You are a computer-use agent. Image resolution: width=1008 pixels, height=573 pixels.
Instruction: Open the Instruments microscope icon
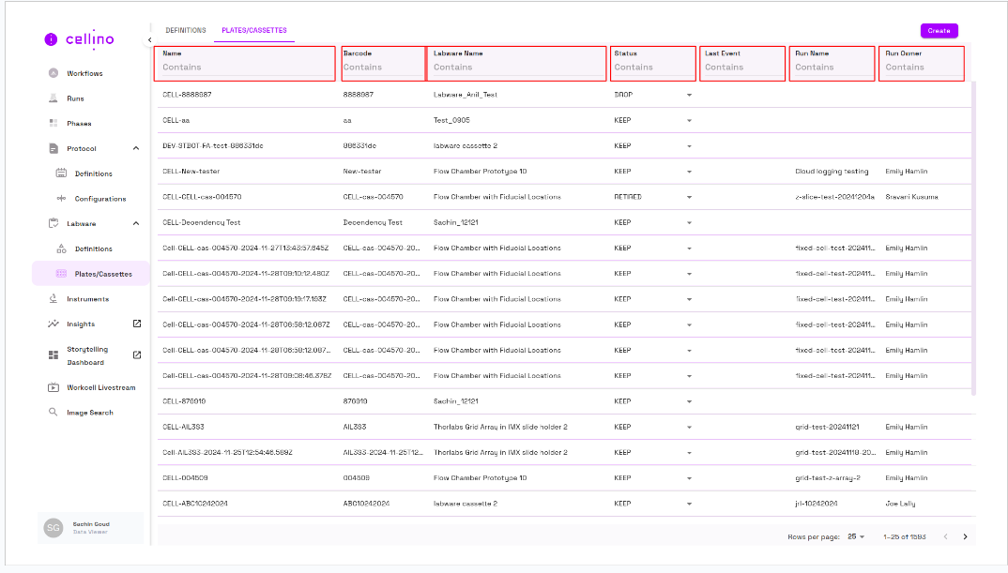53,299
